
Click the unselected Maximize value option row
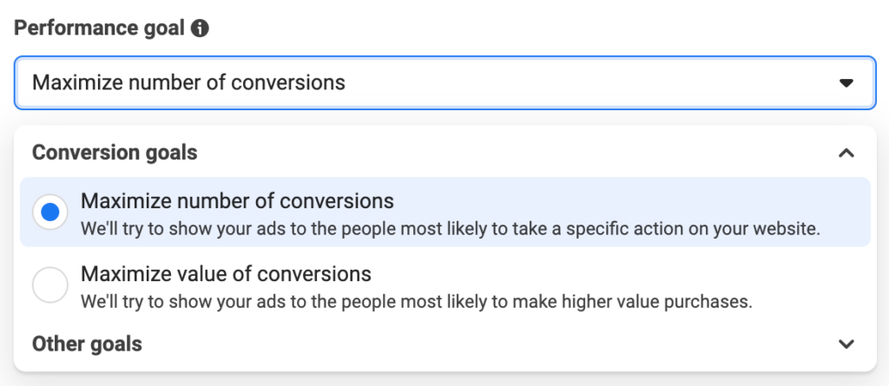point(444,285)
